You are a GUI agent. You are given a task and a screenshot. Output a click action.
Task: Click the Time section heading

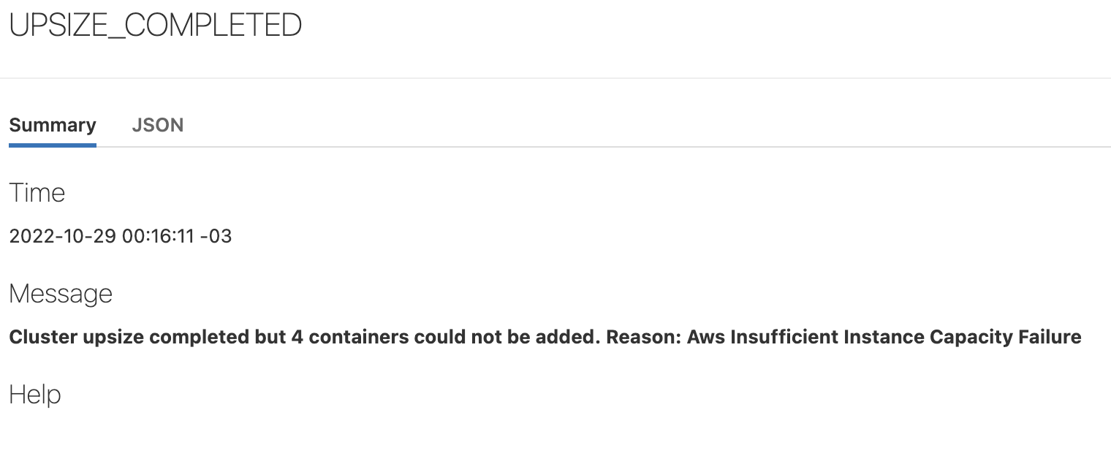pos(37,193)
